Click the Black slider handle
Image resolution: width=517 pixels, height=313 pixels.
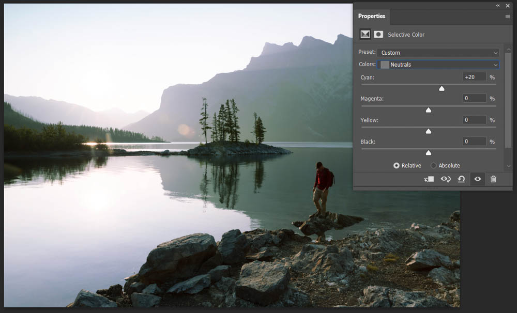(x=428, y=153)
